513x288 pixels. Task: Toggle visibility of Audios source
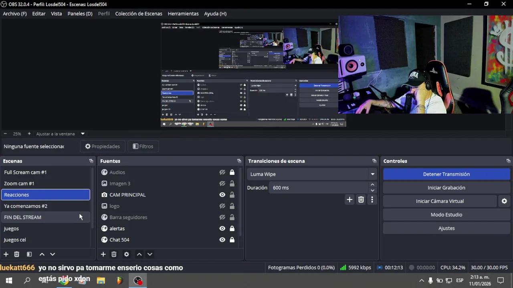222,172
